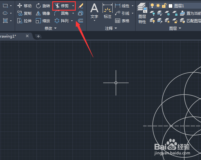Expand the Annotation (注释) panel
Viewport: 201px width, 160px height.
pyautogui.click(x=111, y=28)
